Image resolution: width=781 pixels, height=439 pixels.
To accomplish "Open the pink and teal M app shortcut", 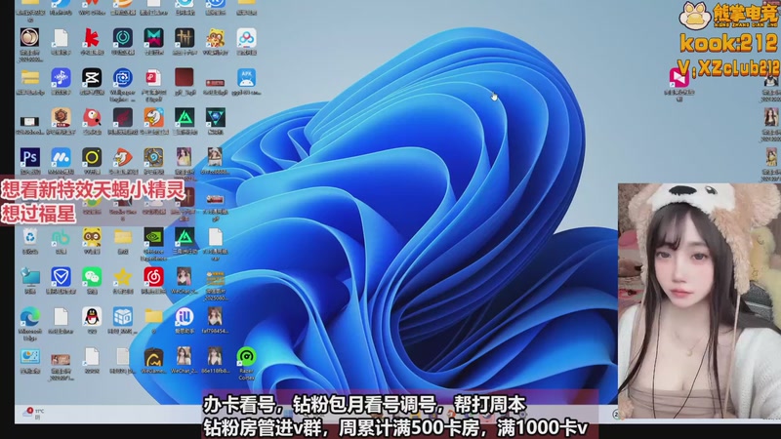I will [153, 38].
